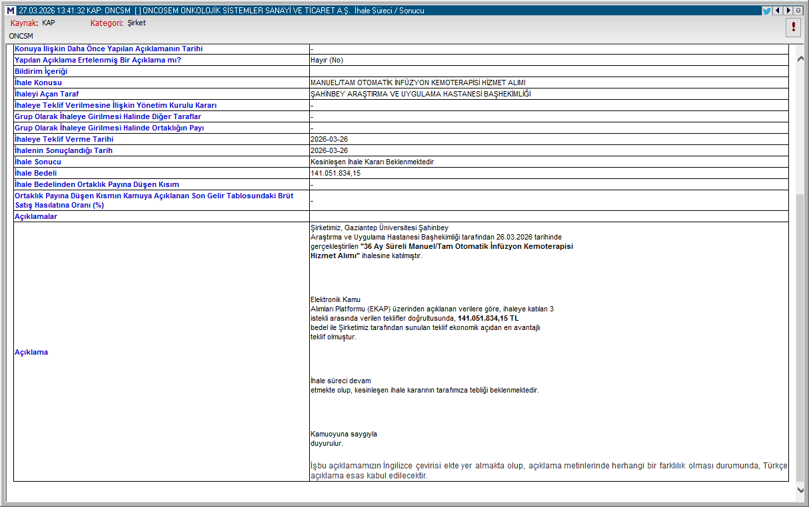
Task: Go to next news with right arrow
Action: click(788, 11)
